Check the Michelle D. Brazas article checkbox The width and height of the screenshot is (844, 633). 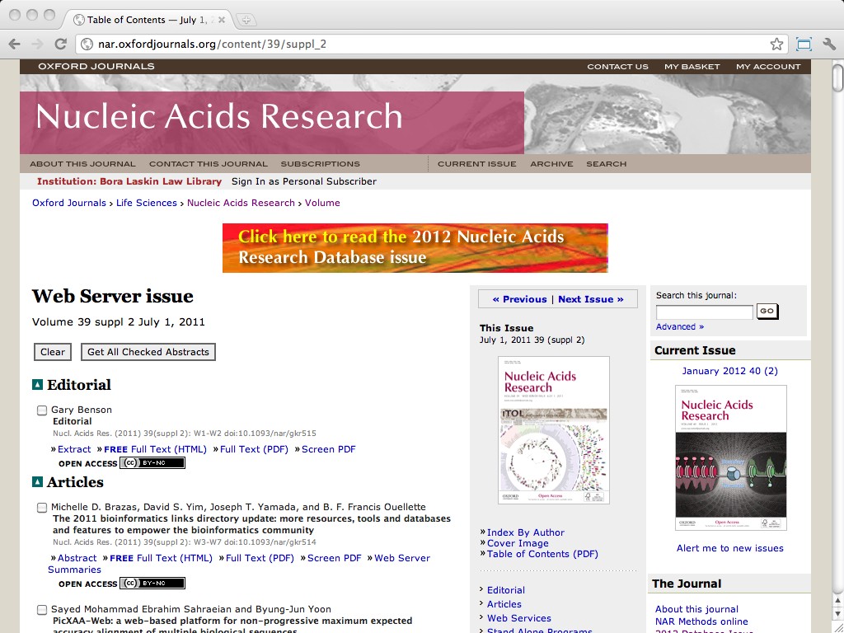click(41, 508)
